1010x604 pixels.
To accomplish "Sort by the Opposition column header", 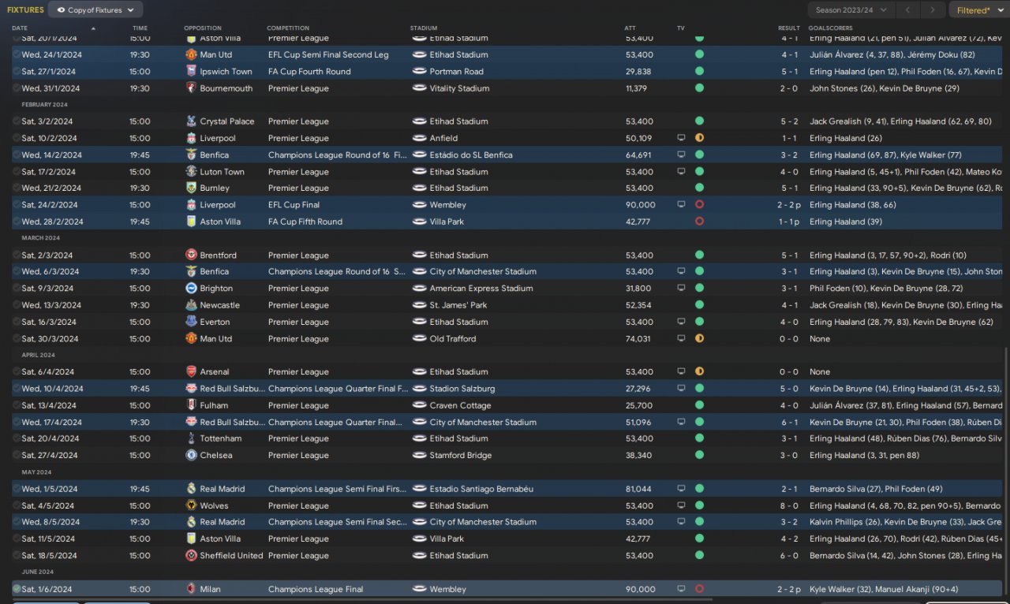I will 203,28.
